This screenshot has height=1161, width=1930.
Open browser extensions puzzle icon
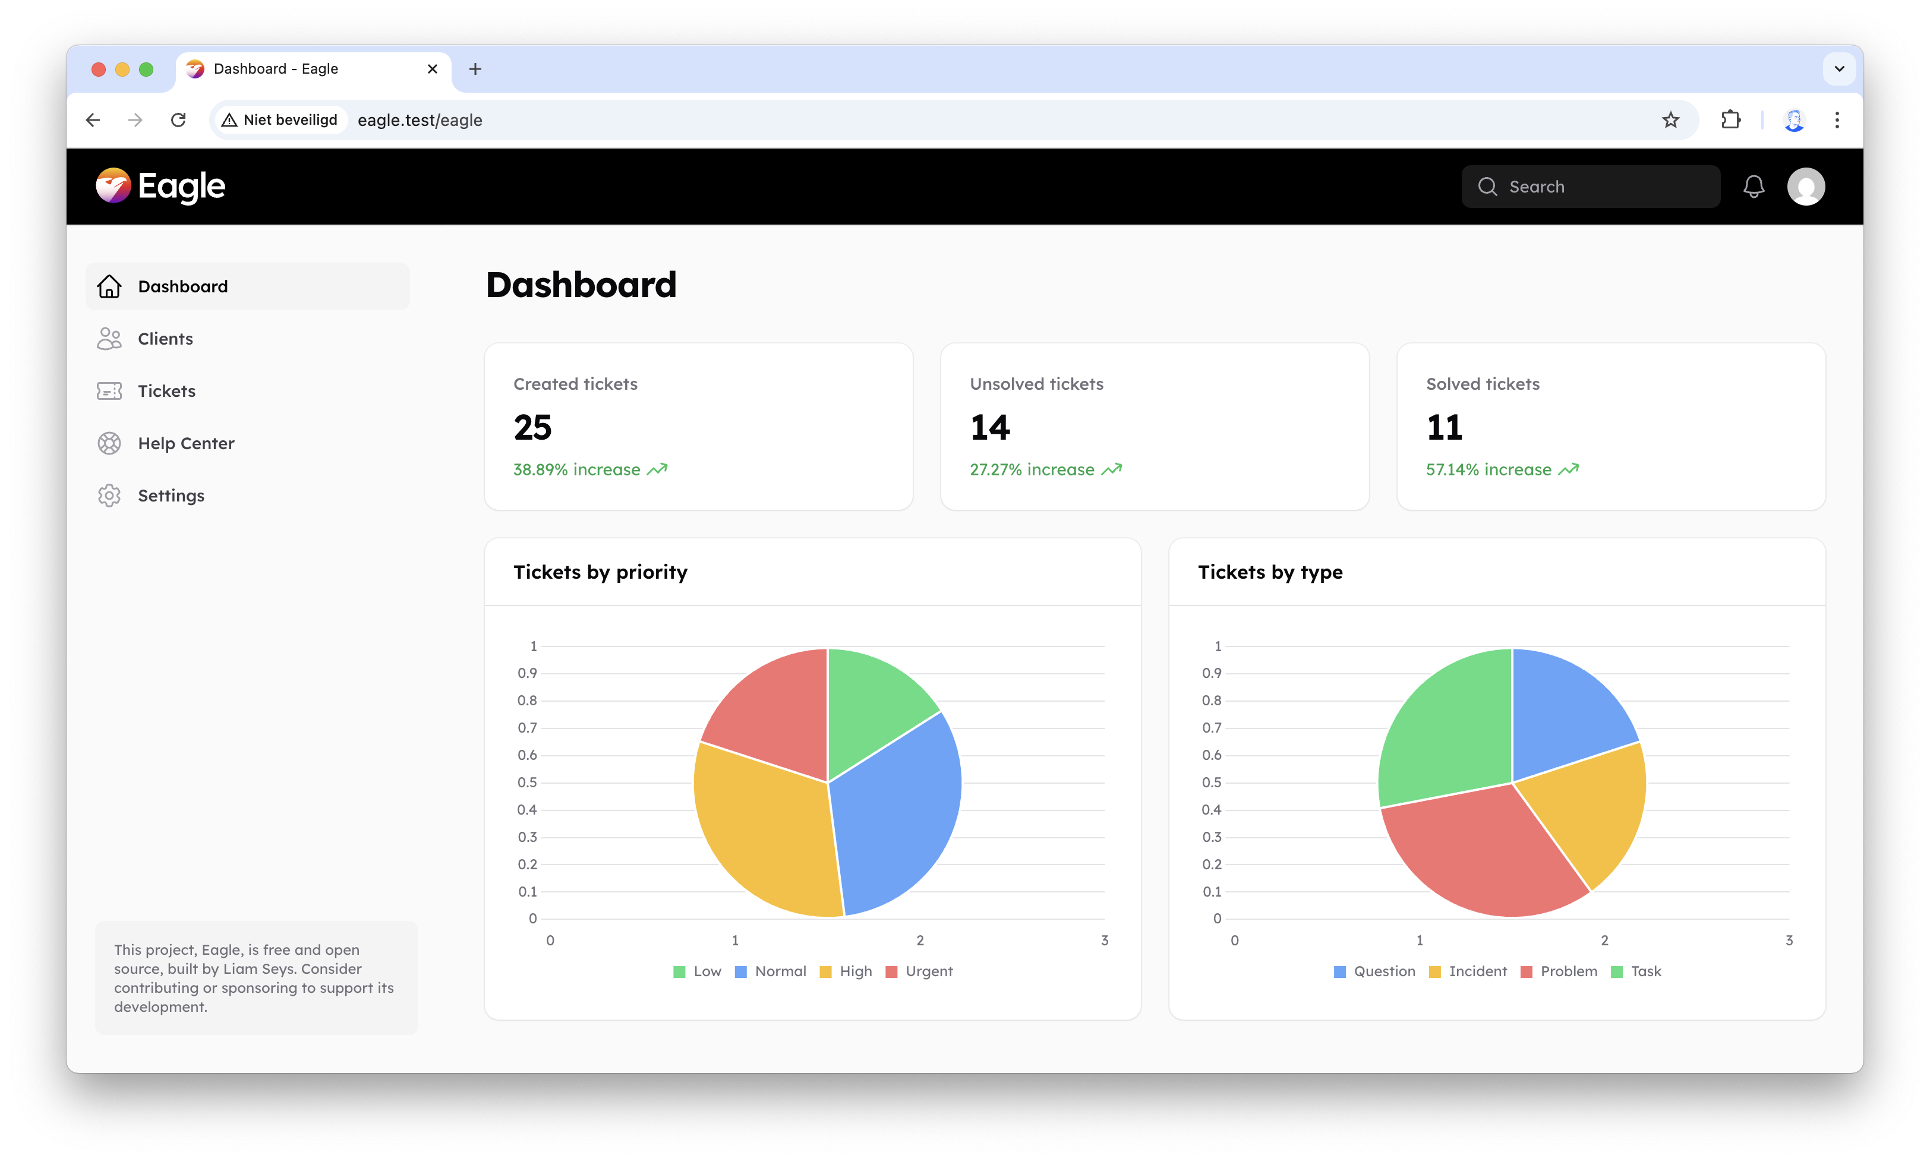point(1730,119)
